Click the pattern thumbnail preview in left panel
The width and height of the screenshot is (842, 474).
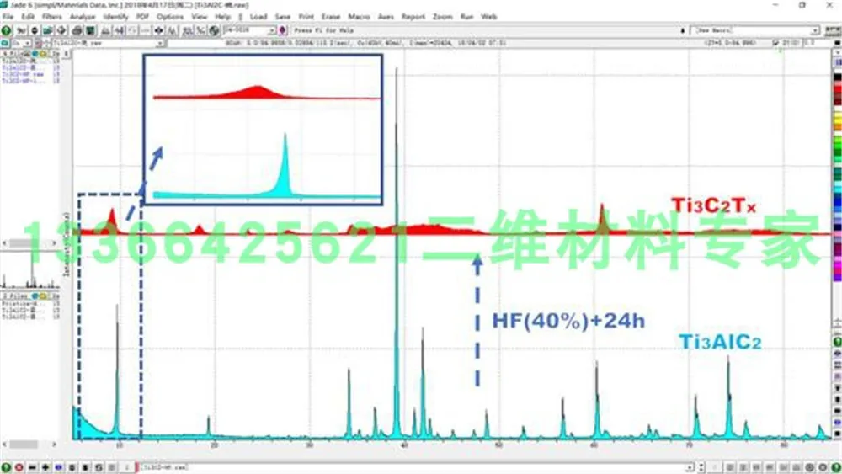pos(30,271)
